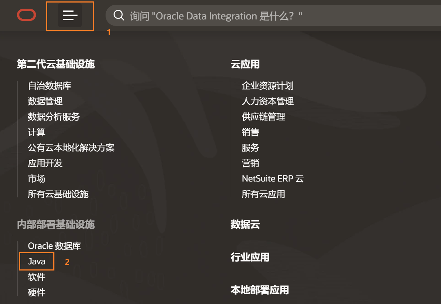Open the 硬件 link

click(x=37, y=292)
